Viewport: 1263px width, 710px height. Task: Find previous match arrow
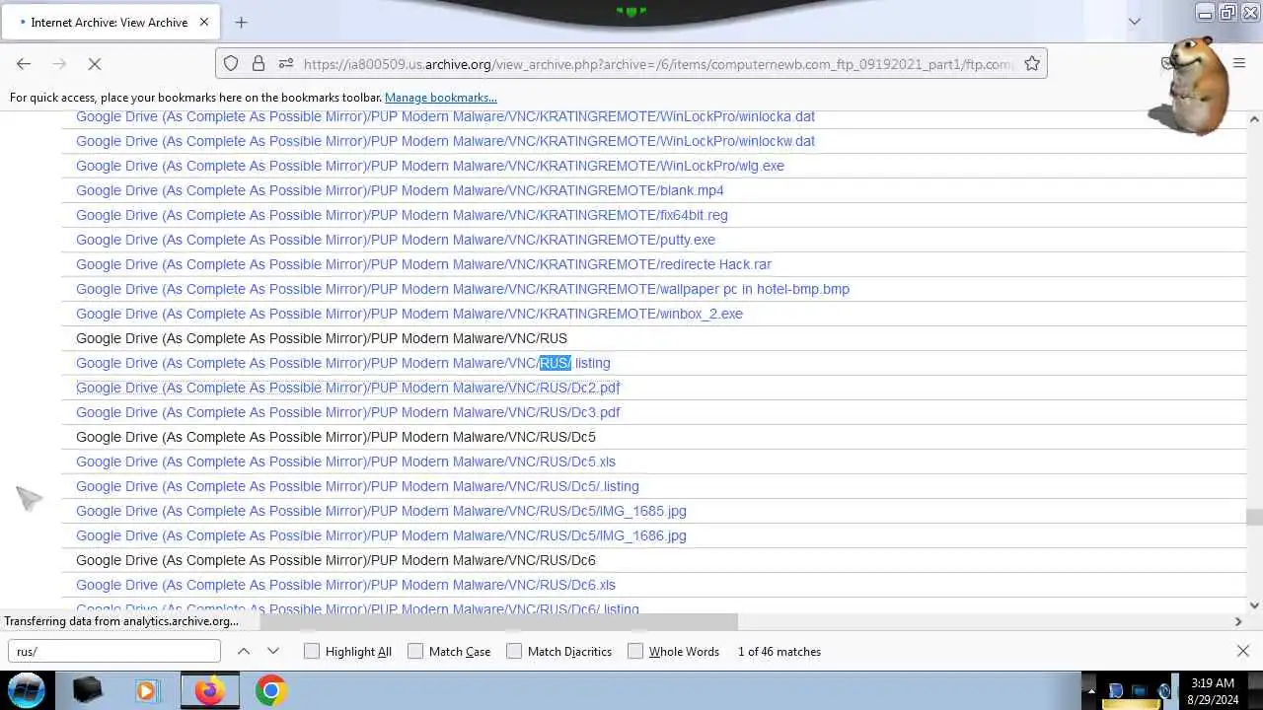point(244,651)
